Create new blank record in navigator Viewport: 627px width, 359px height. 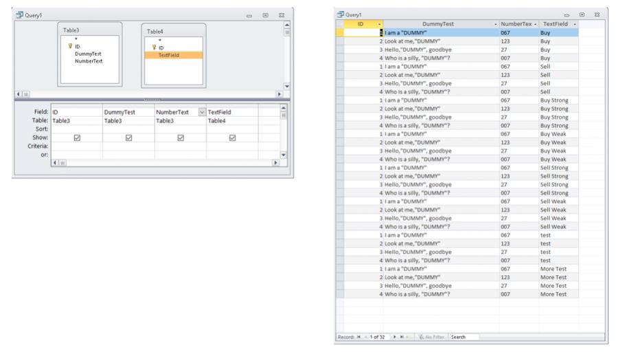coord(408,337)
